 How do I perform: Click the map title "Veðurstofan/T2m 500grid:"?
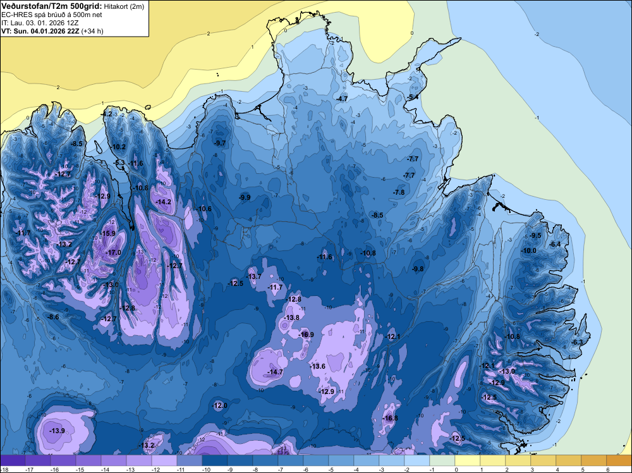[52, 6]
